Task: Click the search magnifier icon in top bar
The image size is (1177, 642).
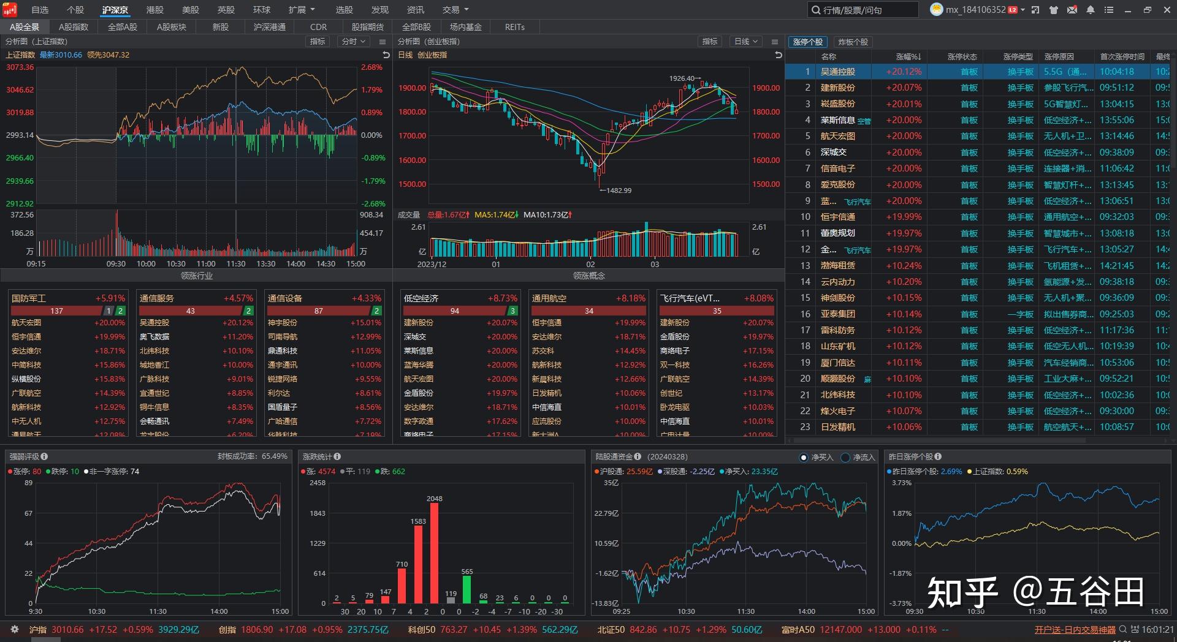Action: click(x=816, y=10)
